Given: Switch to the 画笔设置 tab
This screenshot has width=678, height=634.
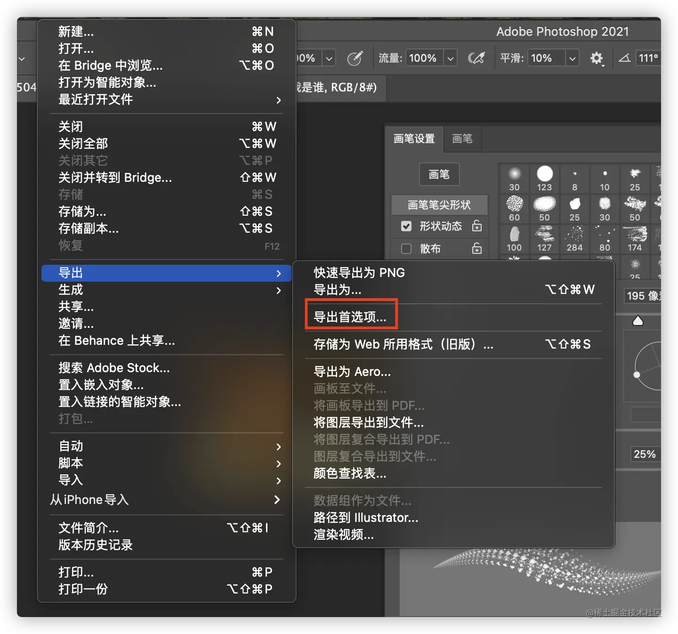Looking at the screenshot, I should (414, 139).
